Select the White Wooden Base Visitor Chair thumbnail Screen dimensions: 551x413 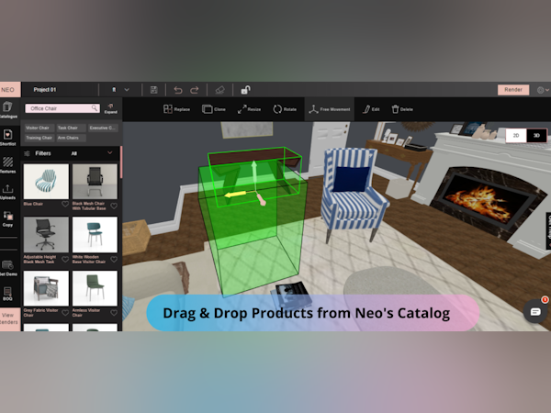point(95,235)
